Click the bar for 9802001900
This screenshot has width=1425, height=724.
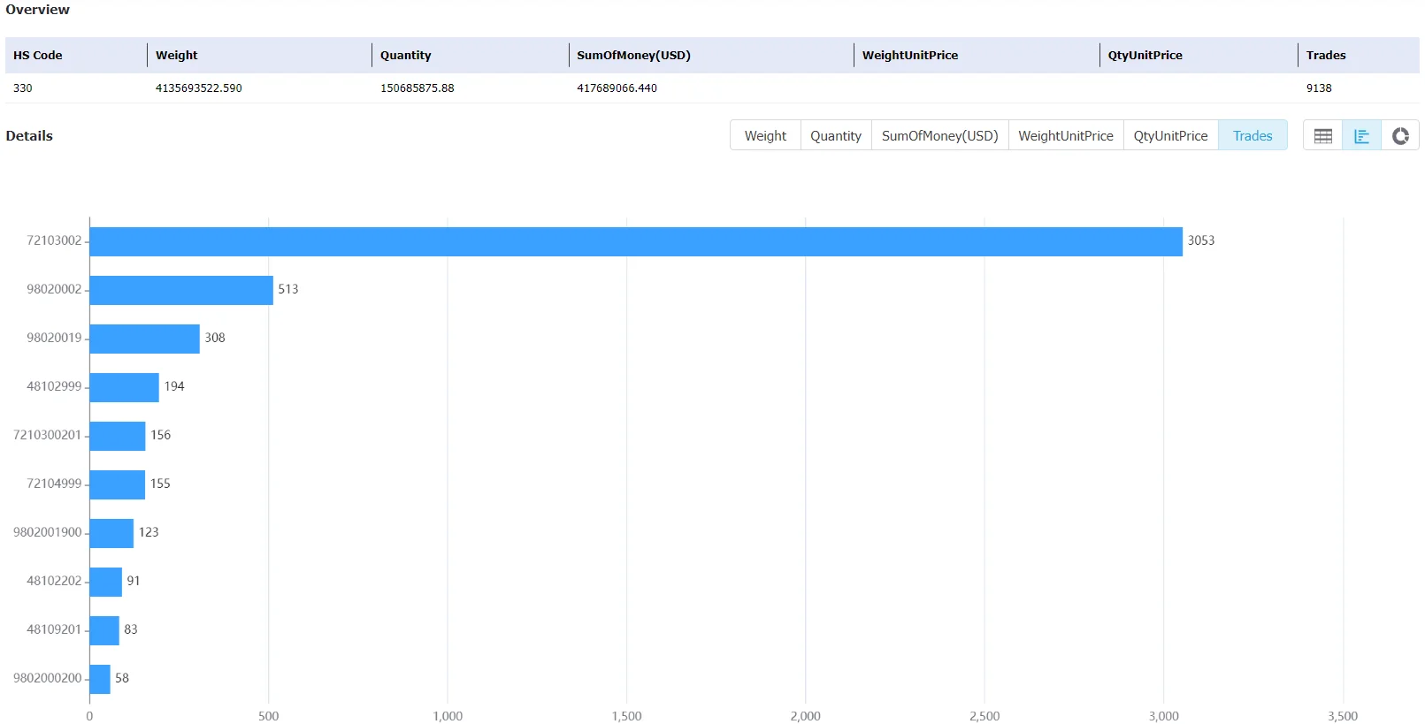pyautogui.click(x=111, y=533)
